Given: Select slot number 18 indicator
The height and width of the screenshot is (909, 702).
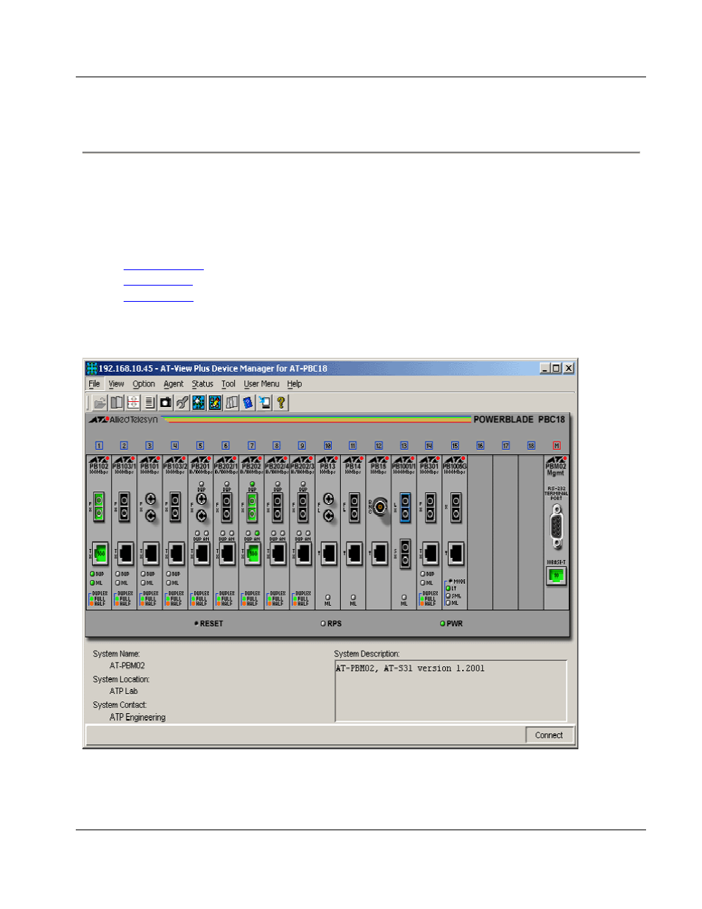Looking at the screenshot, I should click(531, 445).
